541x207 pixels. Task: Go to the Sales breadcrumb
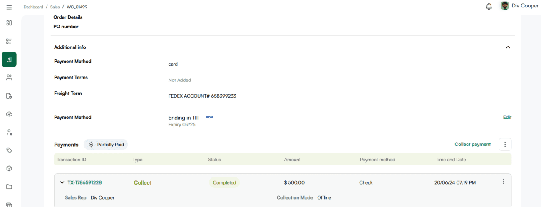(55, 7)
